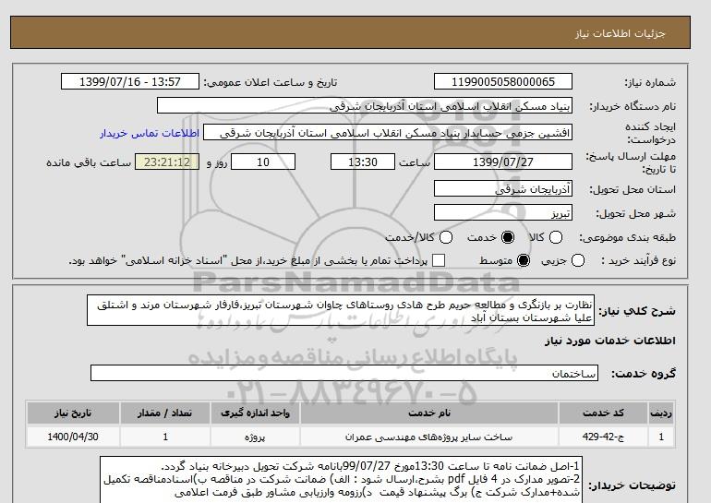Click the need number field 1199005058000065
The height and width of the screenshot is (503, 711).
pyautogui.click(x=503, y=81)
